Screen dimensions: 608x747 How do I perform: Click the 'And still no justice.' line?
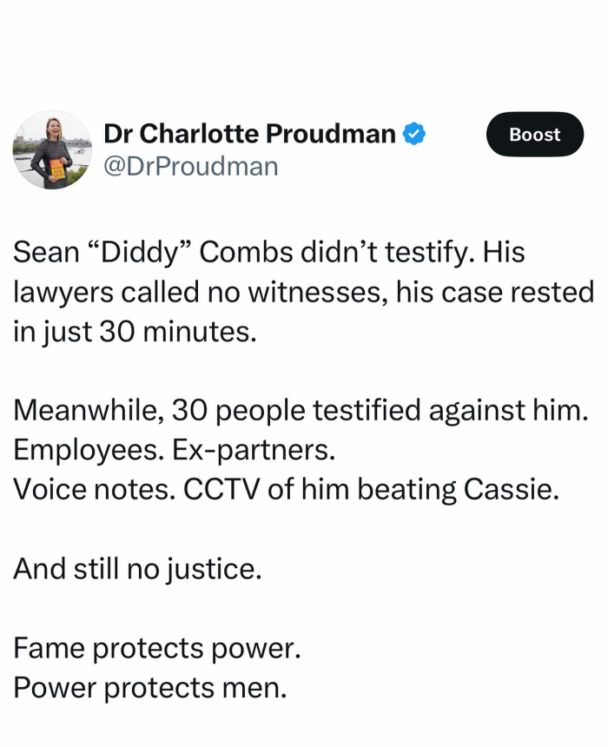pyautogui.click(x=137, y=569)
